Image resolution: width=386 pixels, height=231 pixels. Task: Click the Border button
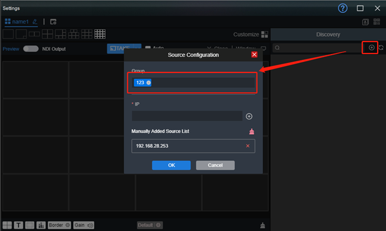coord(59,225)
